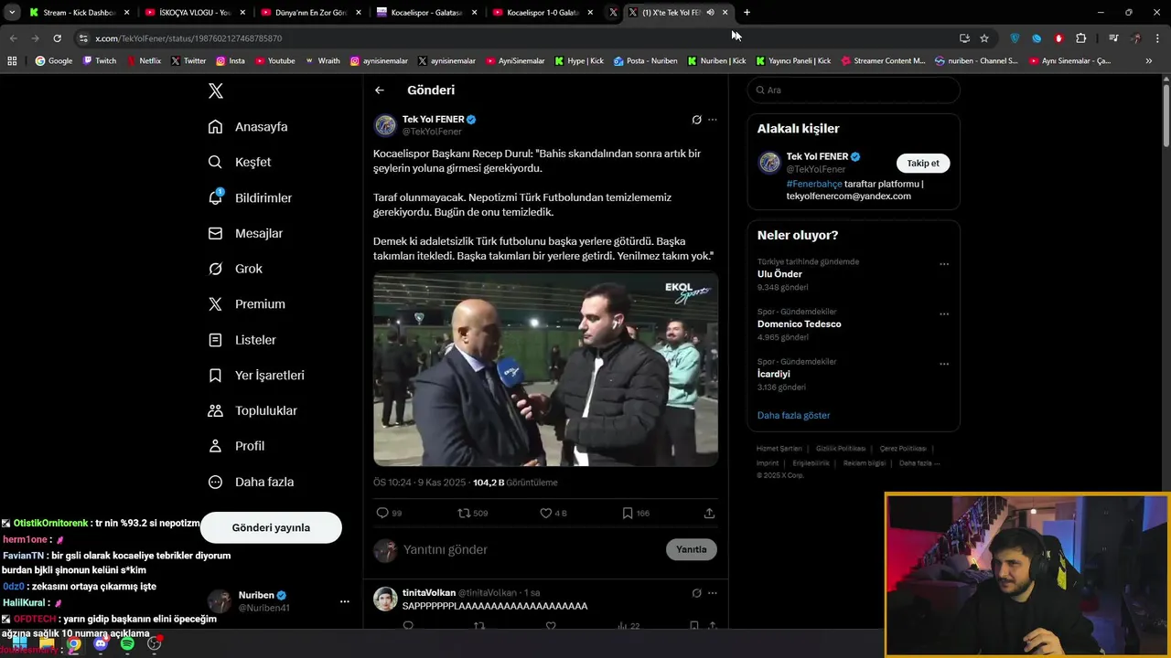Open Yer İşaretleri bookmarks
This screenshot has width=1171, height=658.
(256, 376)
